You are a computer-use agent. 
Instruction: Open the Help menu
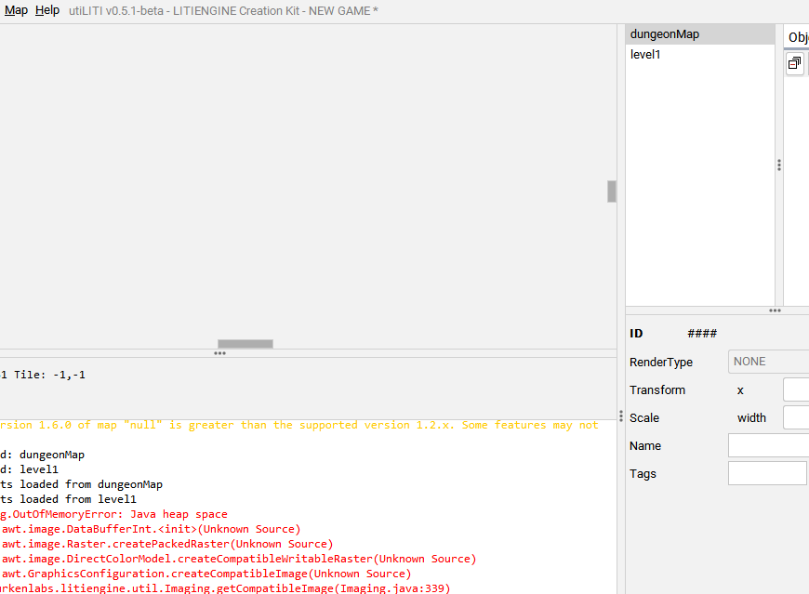(46, 9)
